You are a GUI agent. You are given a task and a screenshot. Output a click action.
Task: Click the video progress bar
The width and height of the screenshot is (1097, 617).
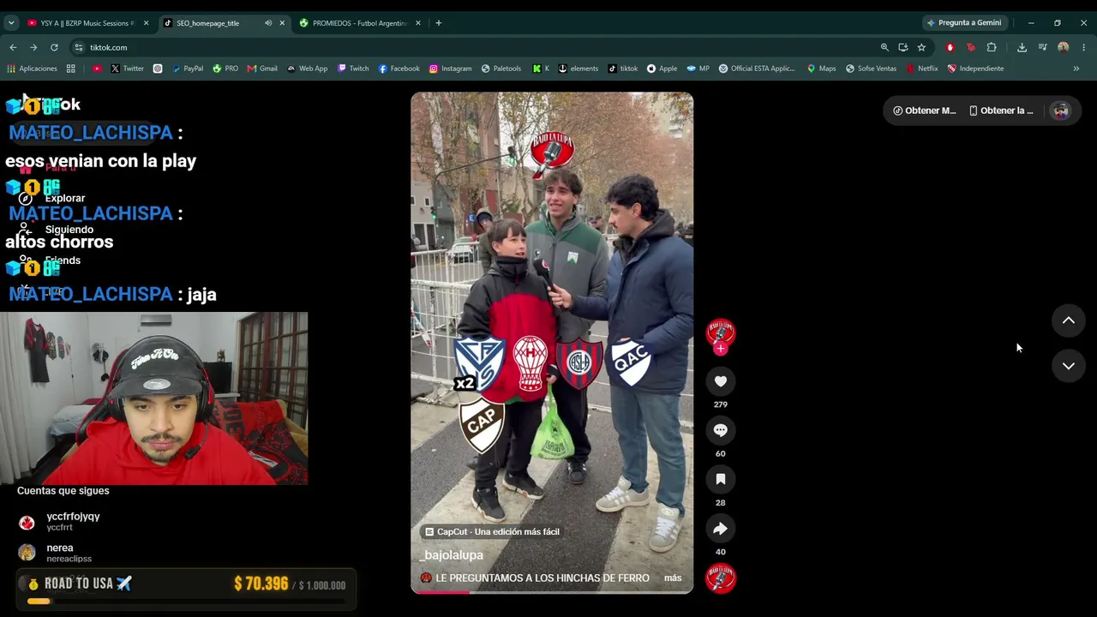coord(552,592)
